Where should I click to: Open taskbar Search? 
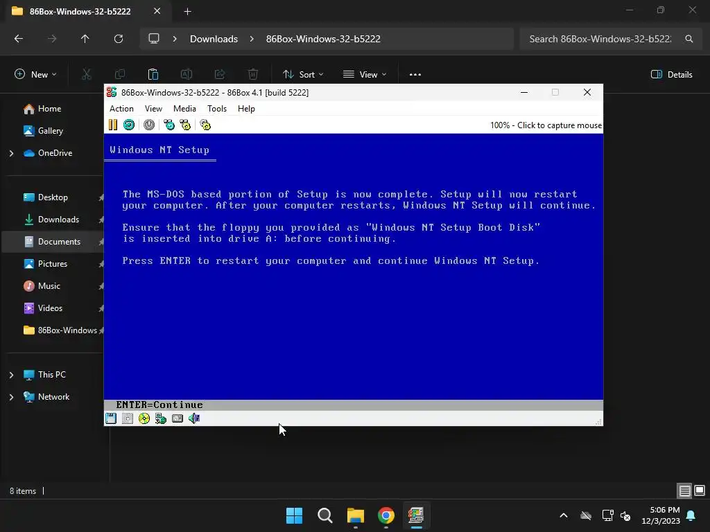click(x=325, y=515)
